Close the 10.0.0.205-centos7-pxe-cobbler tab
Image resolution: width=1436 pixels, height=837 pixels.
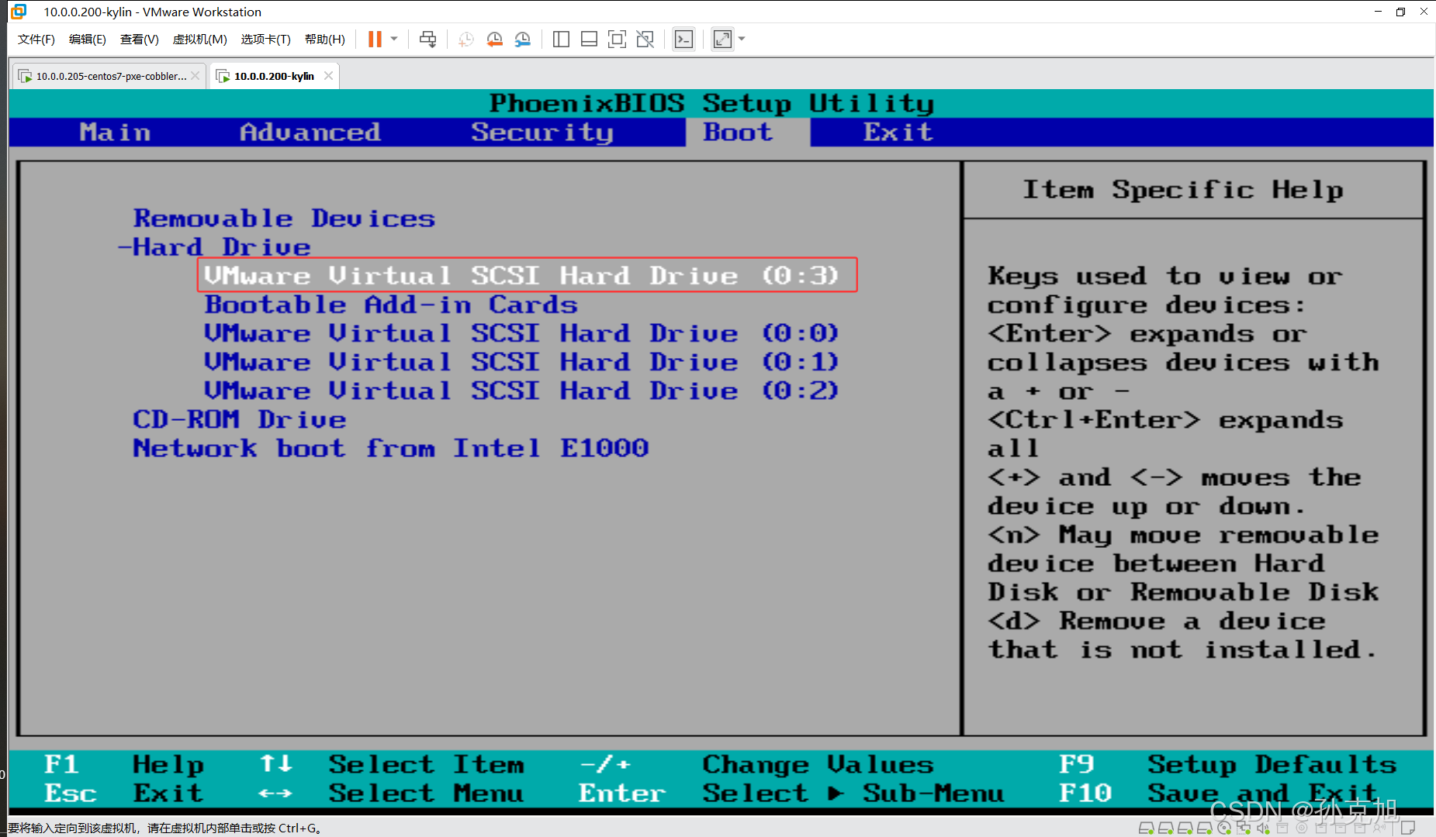click(196, 76)
